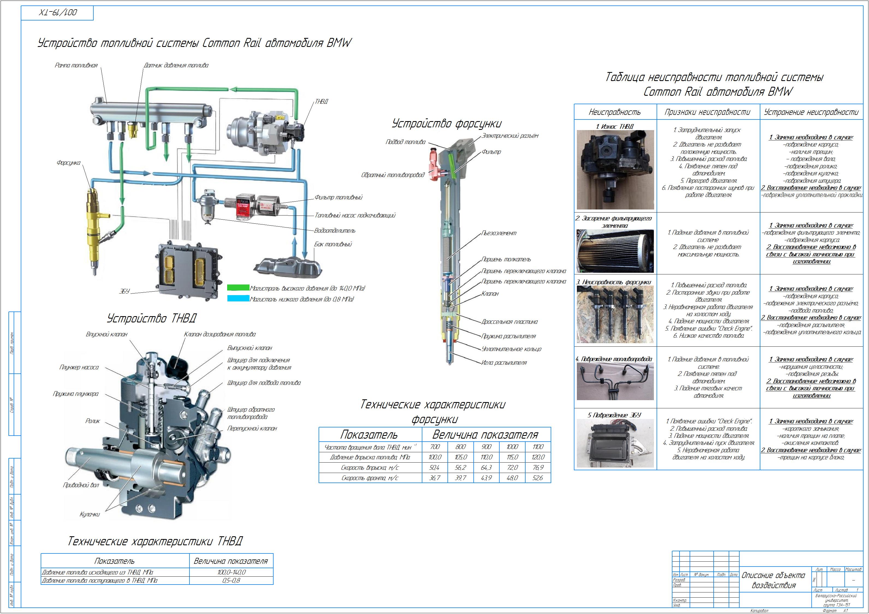
Task: Click the 'Водоотделитель' label
Action: [x=335, y=230]
